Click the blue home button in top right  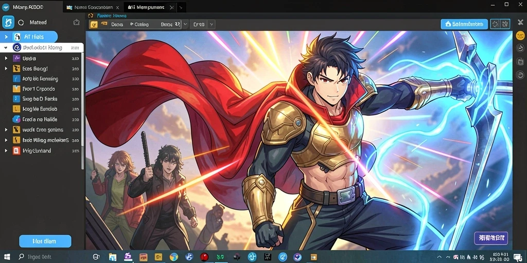pos(464,24)
